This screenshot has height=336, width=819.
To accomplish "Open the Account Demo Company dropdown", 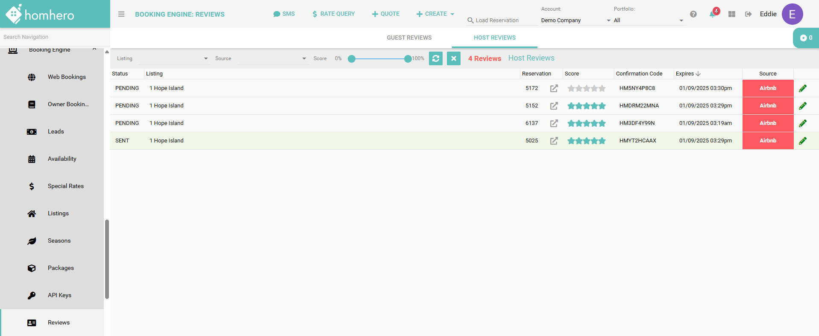I will 575,20.
